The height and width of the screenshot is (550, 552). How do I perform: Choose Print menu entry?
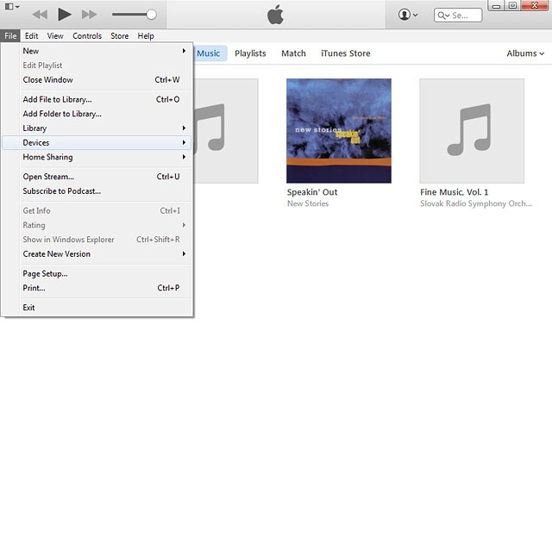tap(97, 288)
